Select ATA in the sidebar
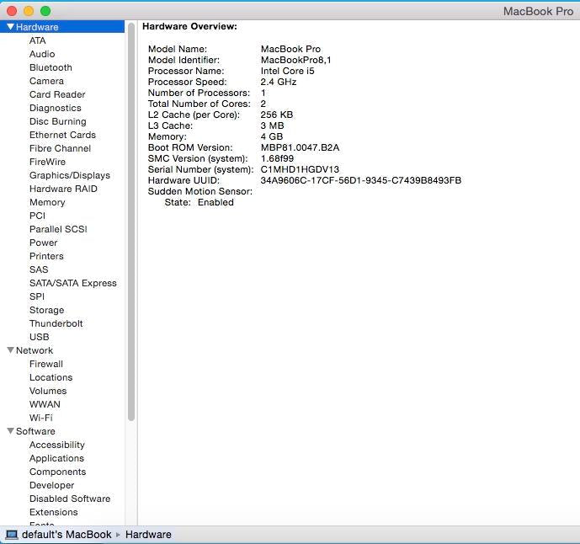The height and width of the screenshot is (544, 580). (x=37, y=40)
